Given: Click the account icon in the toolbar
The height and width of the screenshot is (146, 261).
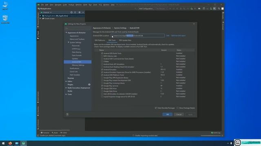Looking at the screenshot, I should pyautogui.click(x=223, y=9).
